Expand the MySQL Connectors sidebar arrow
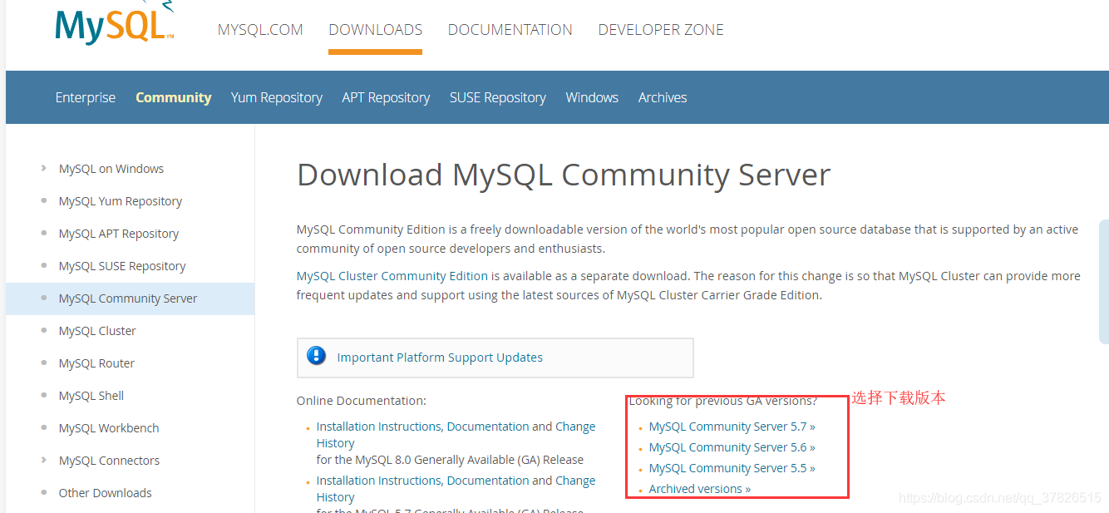 click(x=43, y=460)
